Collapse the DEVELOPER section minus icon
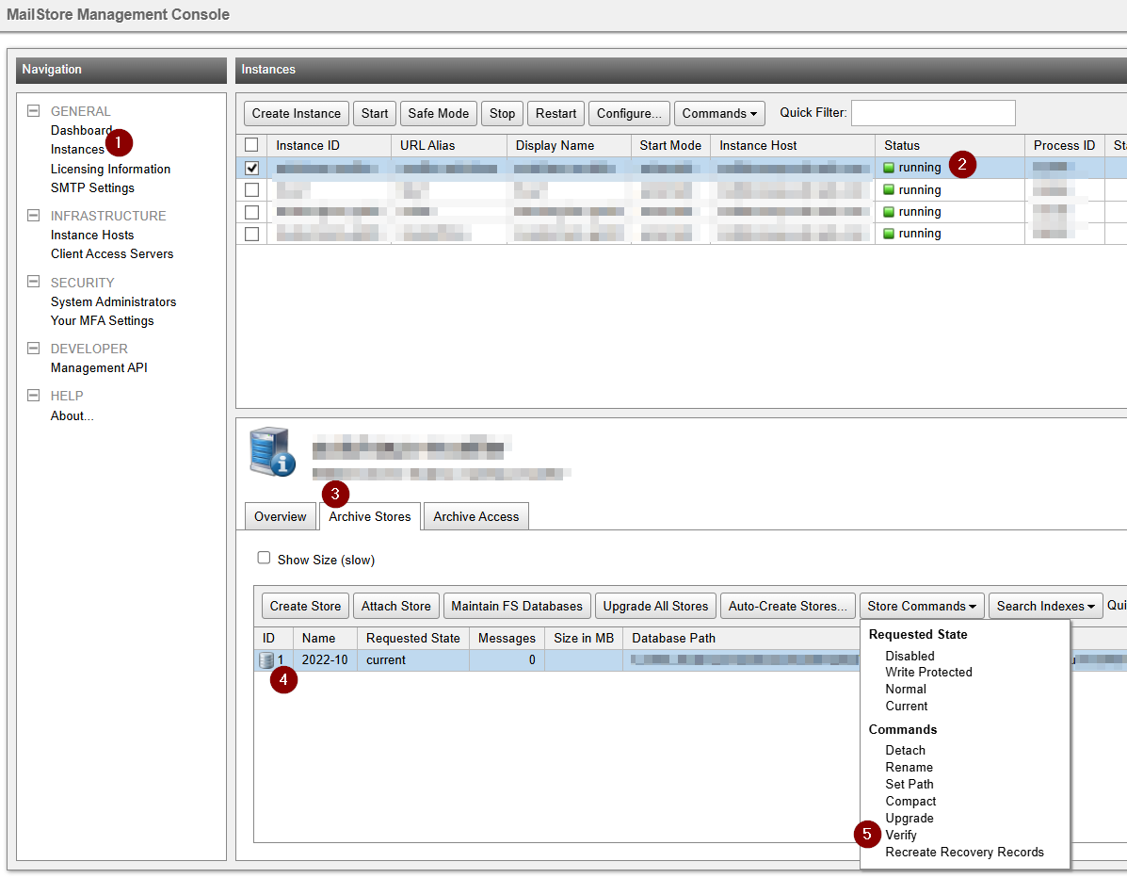Image resolution: width=1127 pixels, height=878 pixels. point(34,349)
